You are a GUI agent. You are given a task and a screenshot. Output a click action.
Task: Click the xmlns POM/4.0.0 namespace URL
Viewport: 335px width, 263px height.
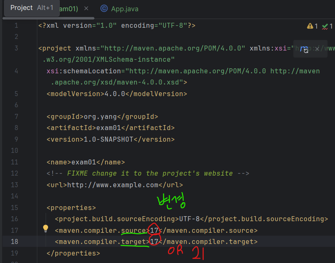tap(173, 48)
